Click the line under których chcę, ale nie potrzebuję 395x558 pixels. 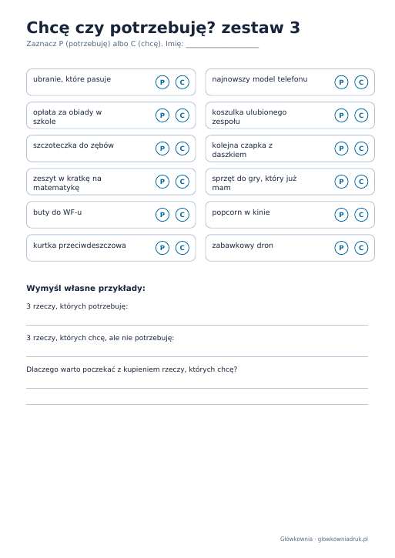[x=197, y=356]
